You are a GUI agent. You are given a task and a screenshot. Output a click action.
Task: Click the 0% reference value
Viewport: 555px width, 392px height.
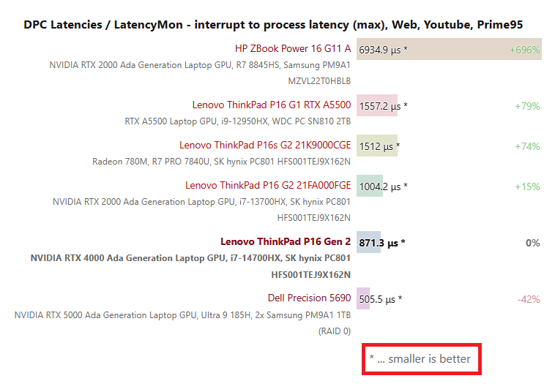click(533, 243)
